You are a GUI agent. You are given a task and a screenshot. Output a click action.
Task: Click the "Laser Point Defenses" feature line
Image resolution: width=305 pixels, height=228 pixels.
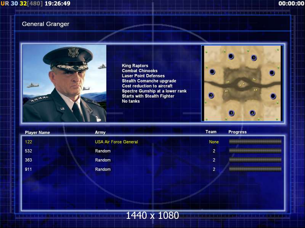click(143, 76)
